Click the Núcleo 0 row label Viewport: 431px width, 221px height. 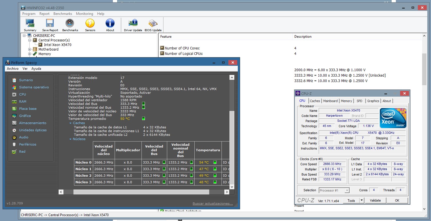83,162
